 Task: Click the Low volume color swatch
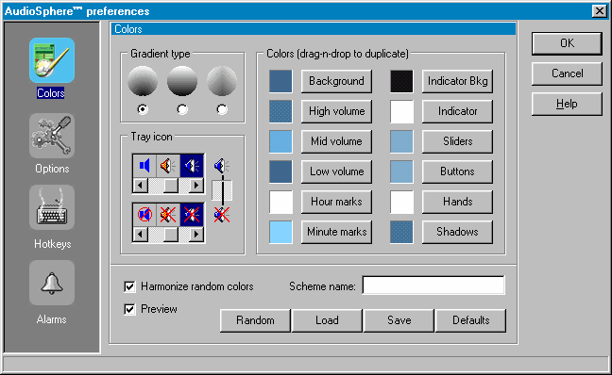tap(280, 171)
